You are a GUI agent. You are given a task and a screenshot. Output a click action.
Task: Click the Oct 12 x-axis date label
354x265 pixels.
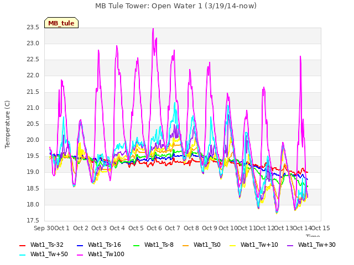pyautogui.click(x=265, y=228)
